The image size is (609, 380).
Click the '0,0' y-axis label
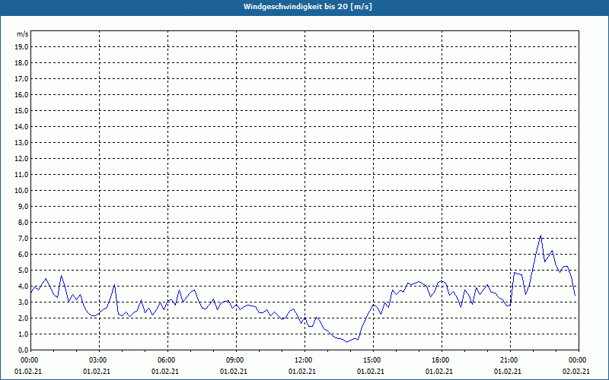click(x=24, y=350)
